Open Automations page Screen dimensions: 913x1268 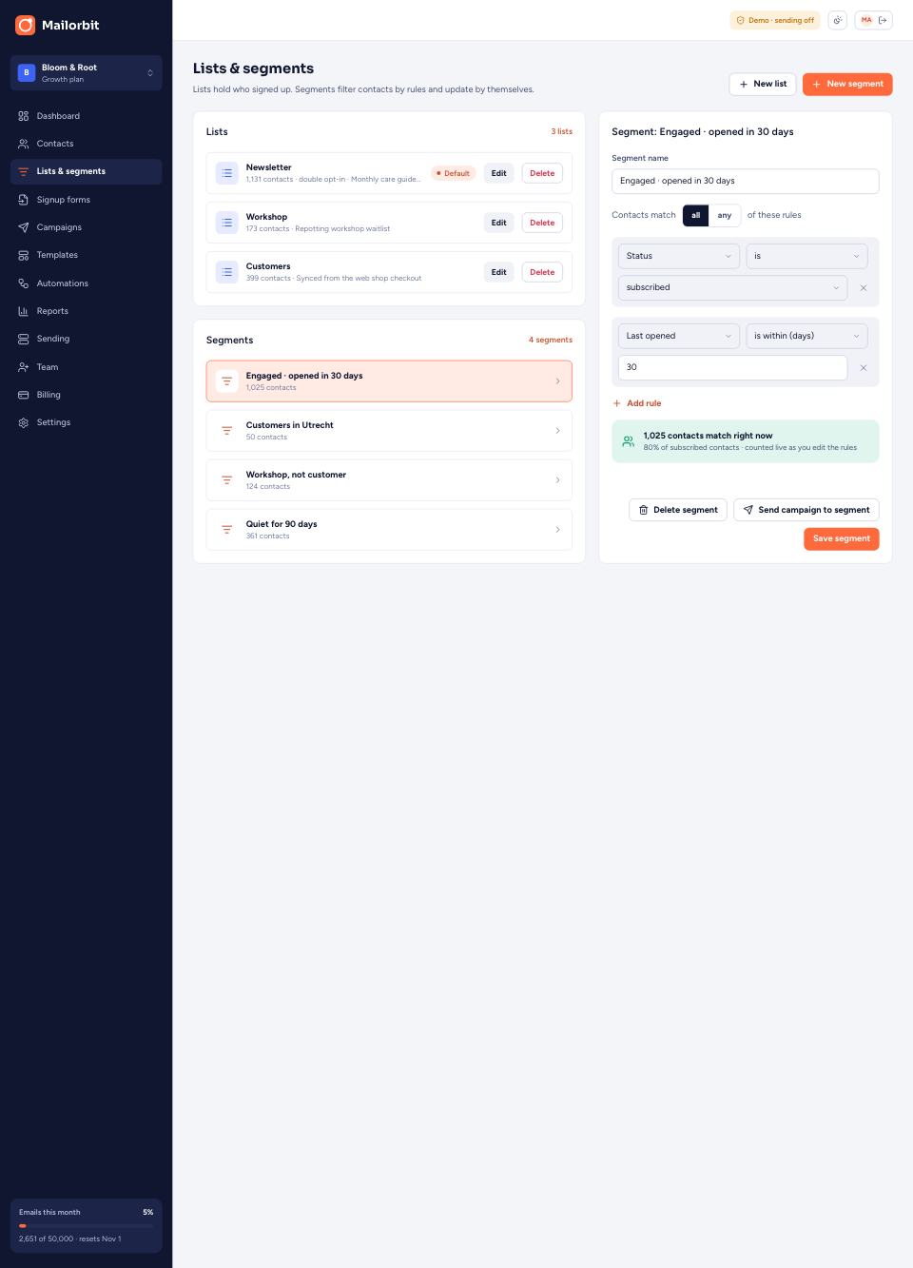click(x=86, y=283)
